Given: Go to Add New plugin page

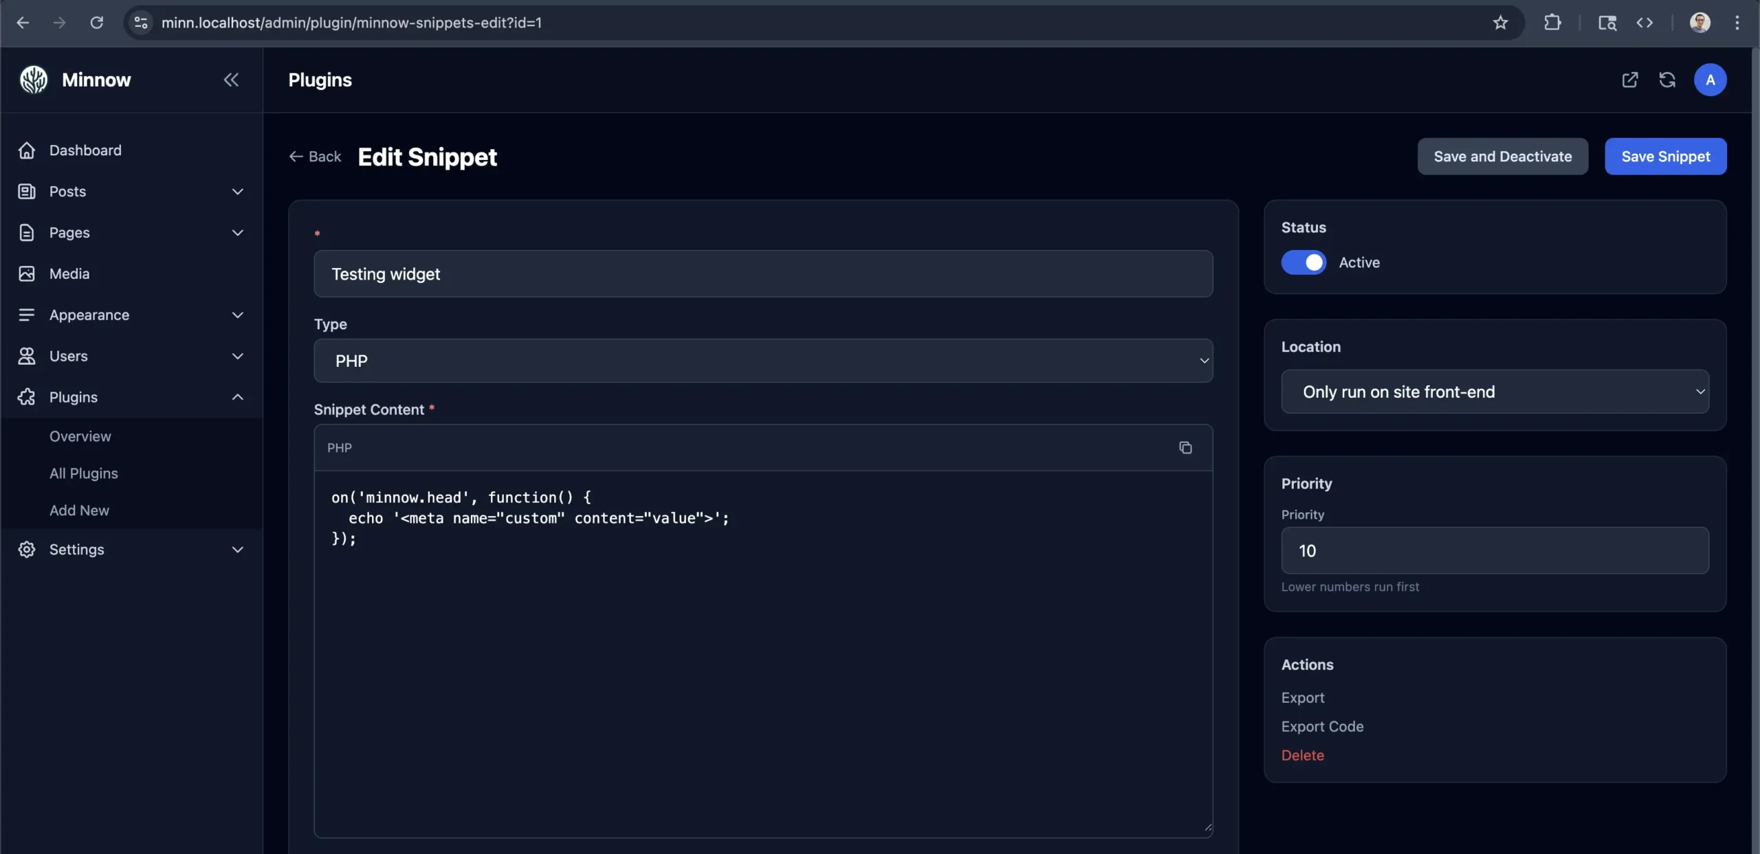Looking at the screenshot, I should point(79,510).
